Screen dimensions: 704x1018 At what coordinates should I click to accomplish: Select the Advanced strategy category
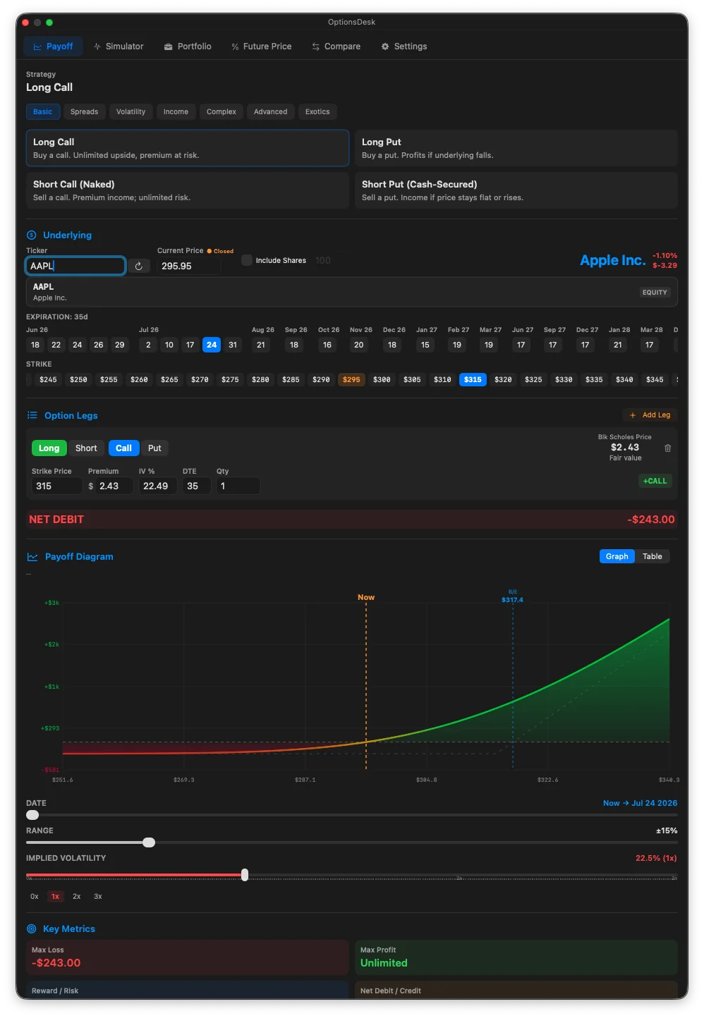click(x=271, y=112)
